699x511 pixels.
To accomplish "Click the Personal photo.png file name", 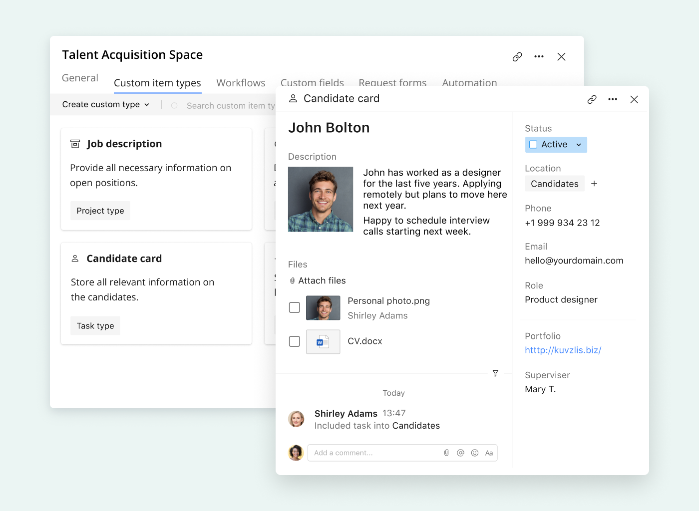I will pos(388,301).
